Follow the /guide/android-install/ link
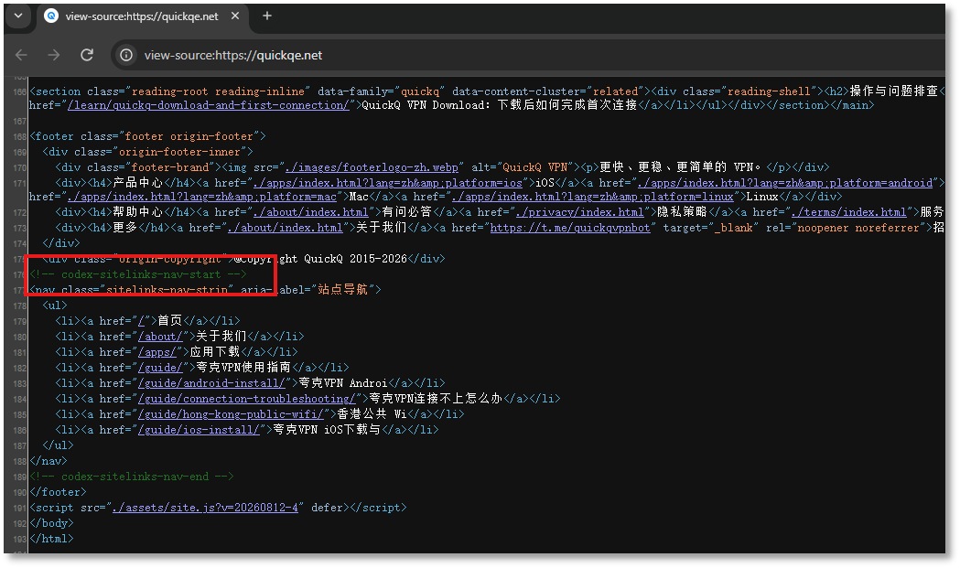960x568 pixels. (x=211, y=383)
